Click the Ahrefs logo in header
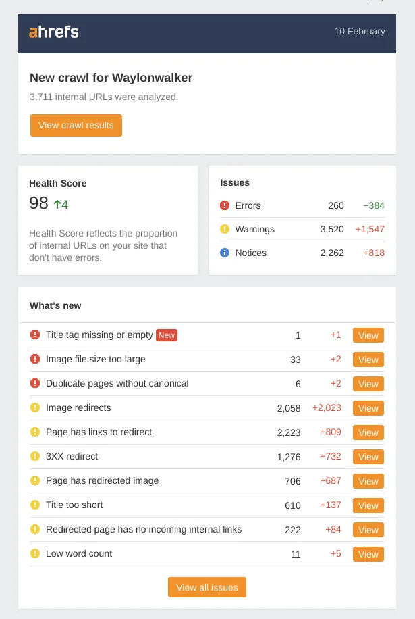 point(54,32)
